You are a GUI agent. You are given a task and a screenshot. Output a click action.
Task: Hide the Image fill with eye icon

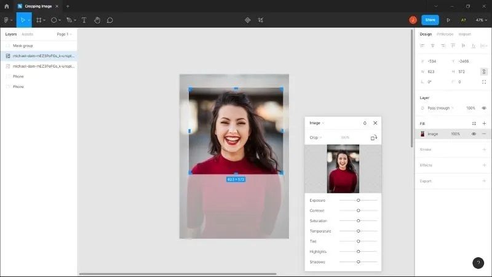[474, 134]
